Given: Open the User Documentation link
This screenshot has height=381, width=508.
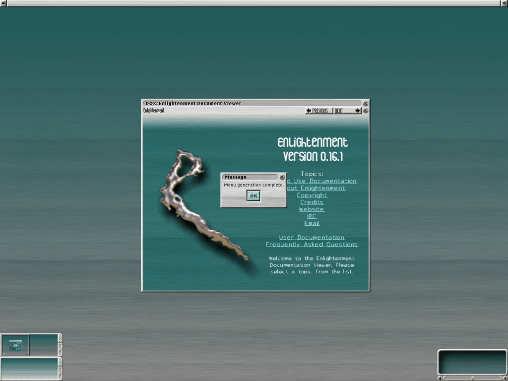Looking at the screenshot, I should (x=312, y=237).
